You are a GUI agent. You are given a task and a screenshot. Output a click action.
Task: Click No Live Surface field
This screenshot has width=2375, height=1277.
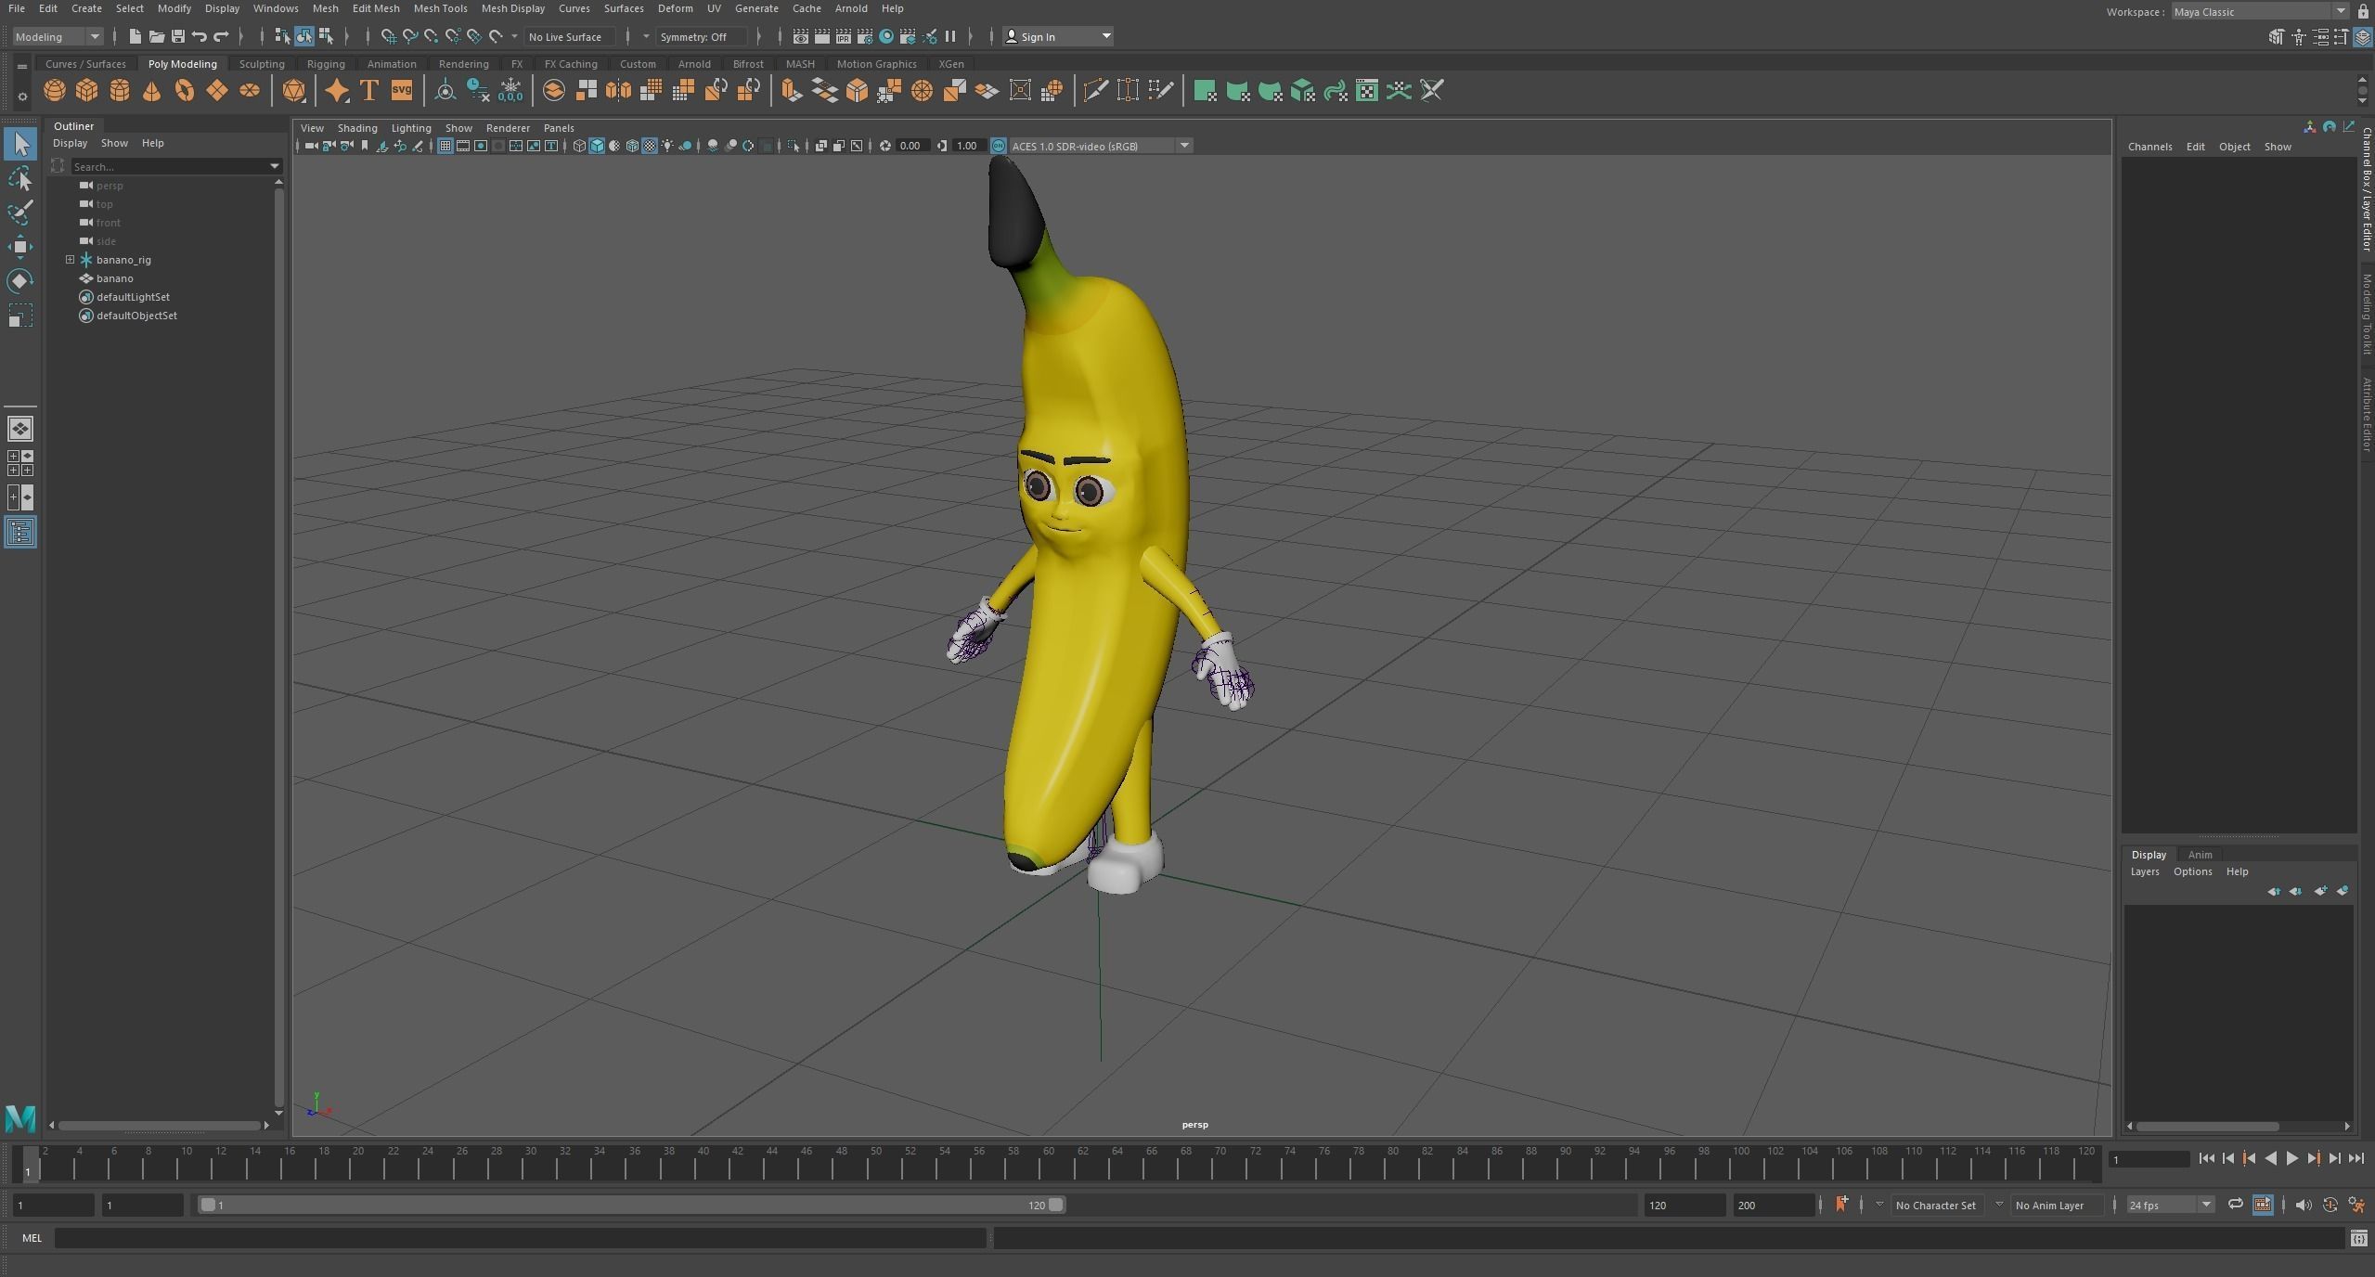[569, 37]
